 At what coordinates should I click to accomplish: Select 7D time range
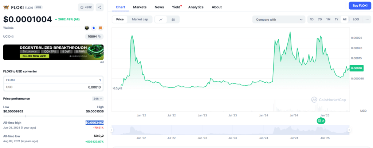[320, 20]
